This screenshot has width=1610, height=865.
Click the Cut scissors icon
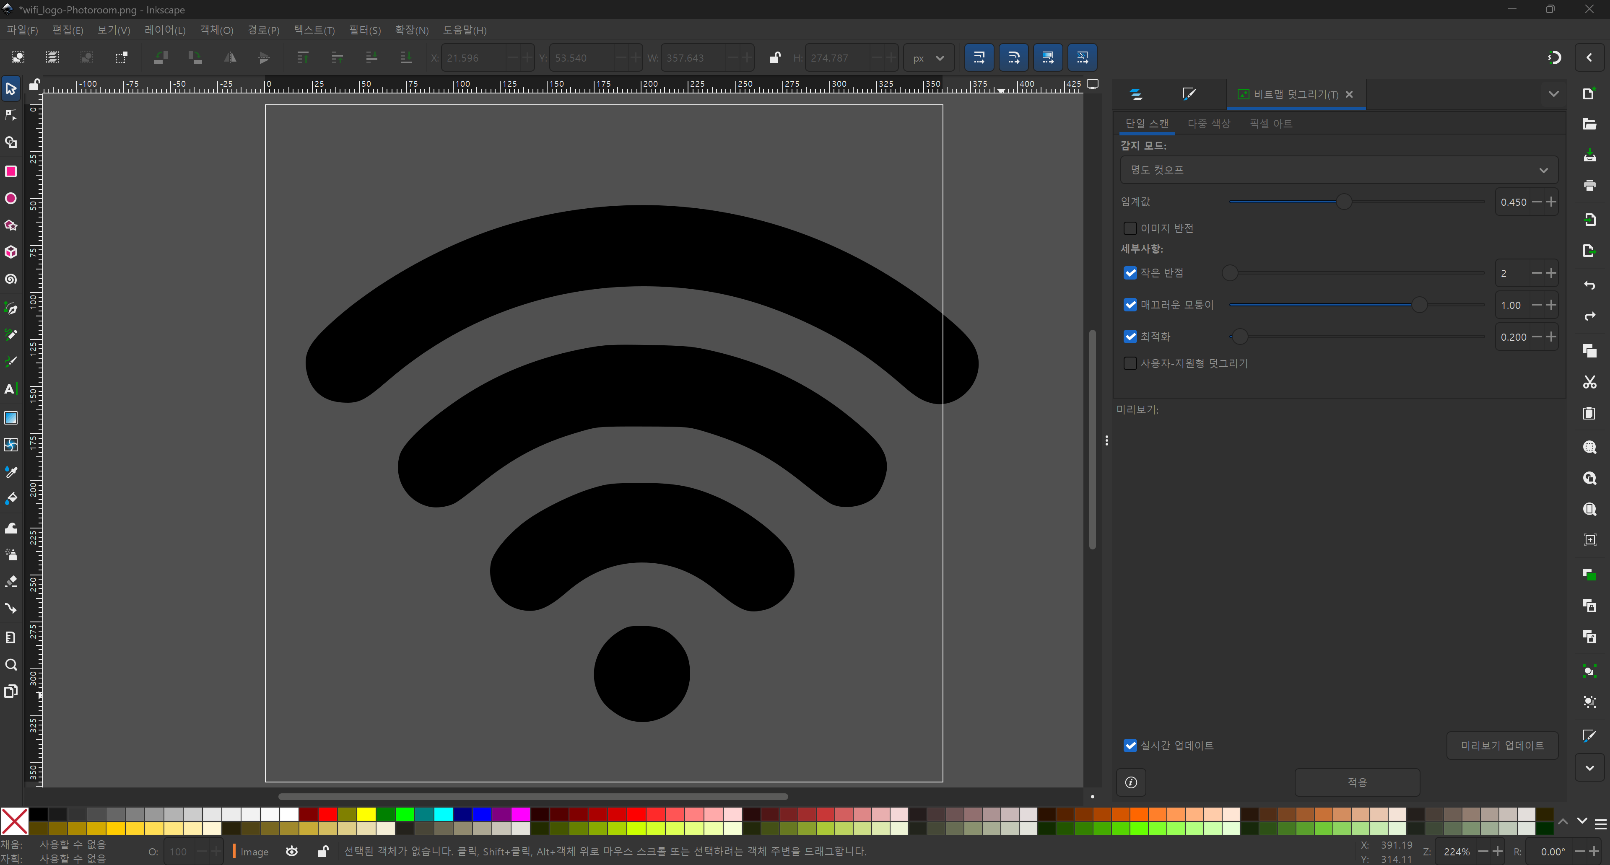click(x=1589, y=382)
